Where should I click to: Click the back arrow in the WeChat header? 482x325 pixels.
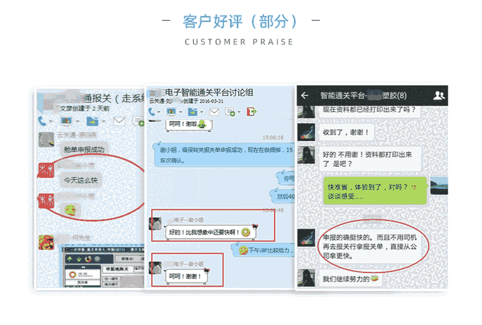coord(304,96)
